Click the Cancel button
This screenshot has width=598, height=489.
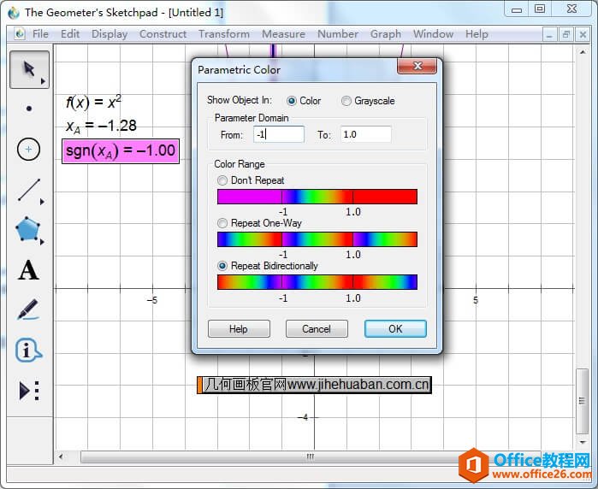coord(317,328)
